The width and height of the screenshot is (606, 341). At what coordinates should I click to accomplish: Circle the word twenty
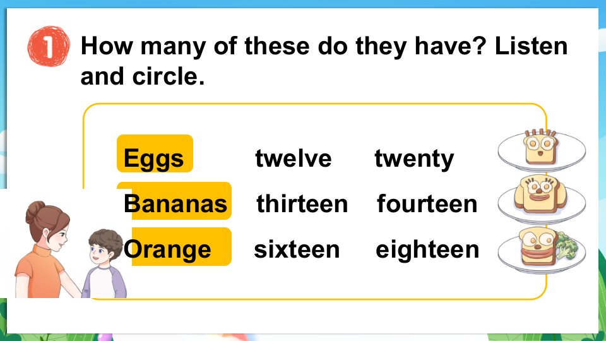(x=414, y=159)
